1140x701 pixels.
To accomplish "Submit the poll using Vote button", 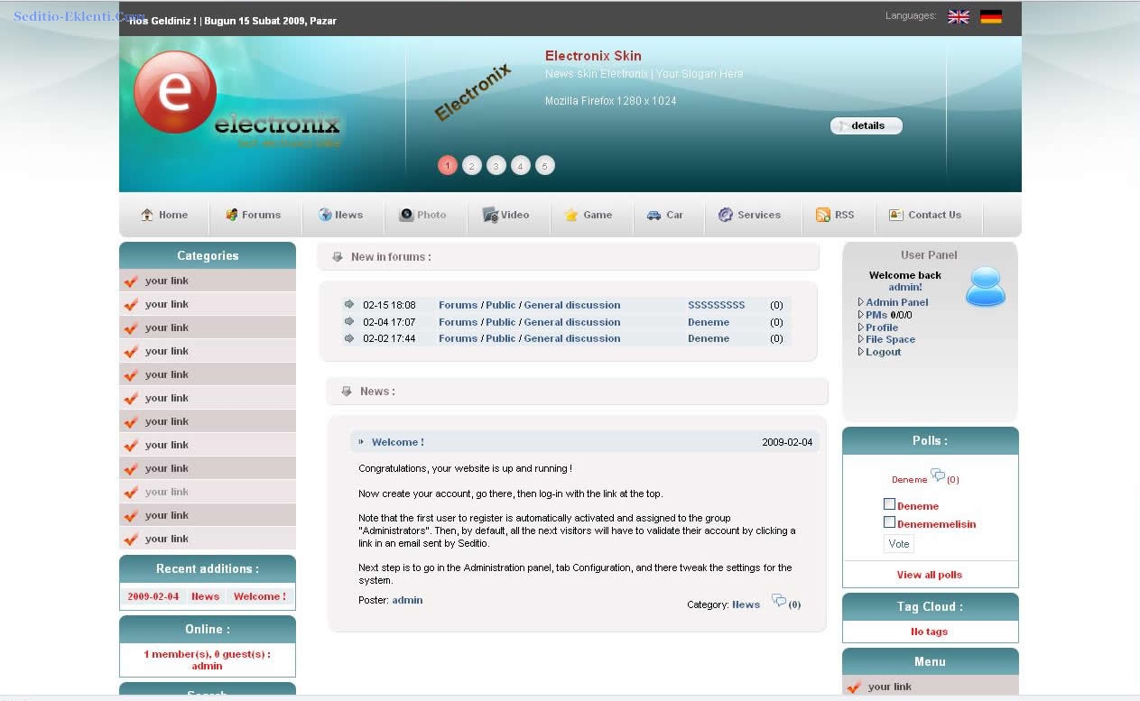I will 898,544.
